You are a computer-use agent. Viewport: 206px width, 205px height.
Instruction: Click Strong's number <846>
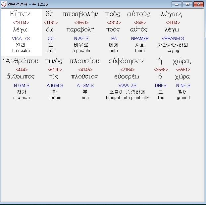coord(140,23)
